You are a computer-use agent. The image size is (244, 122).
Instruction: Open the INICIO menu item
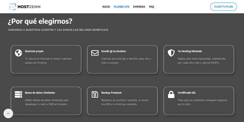106,7
